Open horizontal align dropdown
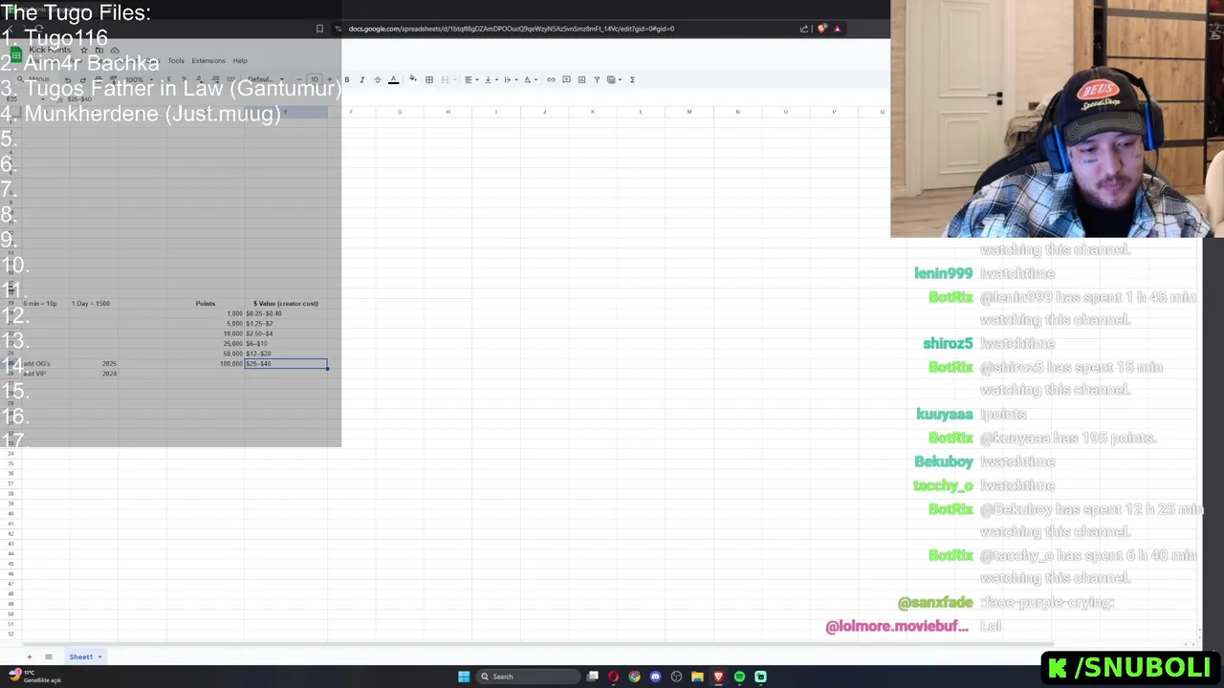The width and height of the screenshot is (1224, 688). coord(470,79)
